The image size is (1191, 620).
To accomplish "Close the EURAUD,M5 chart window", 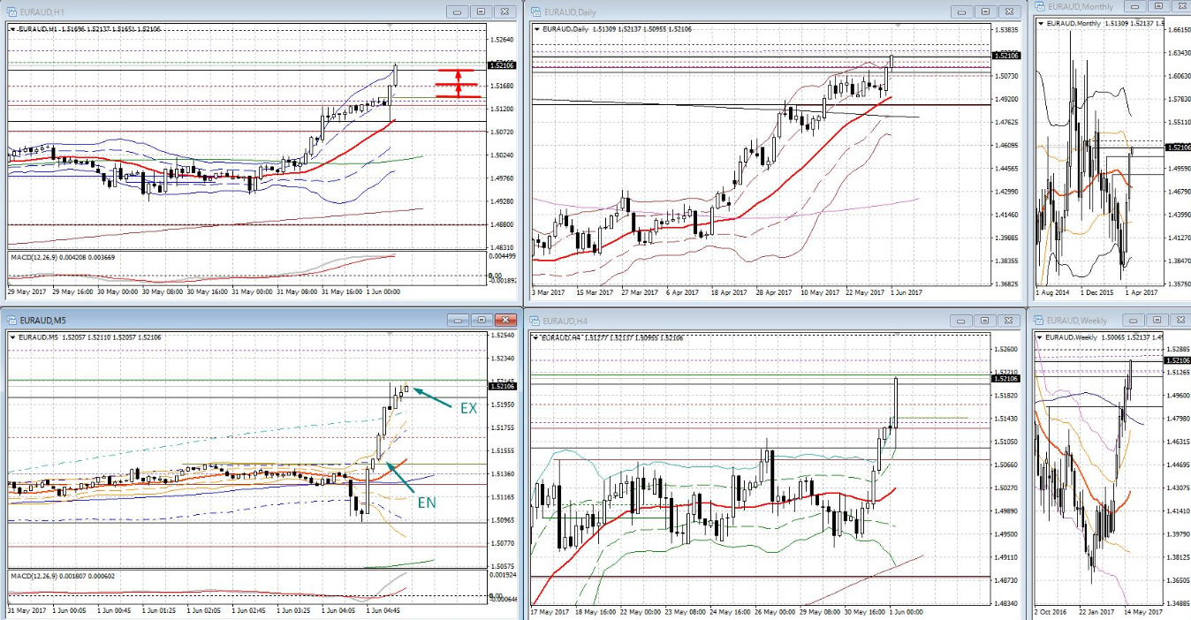I will coord(505,320).
